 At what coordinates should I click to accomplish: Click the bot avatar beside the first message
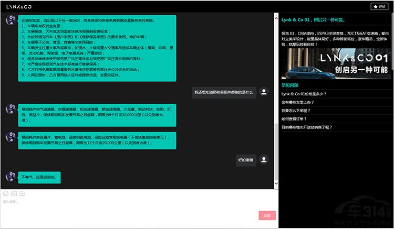coord(9,20)
